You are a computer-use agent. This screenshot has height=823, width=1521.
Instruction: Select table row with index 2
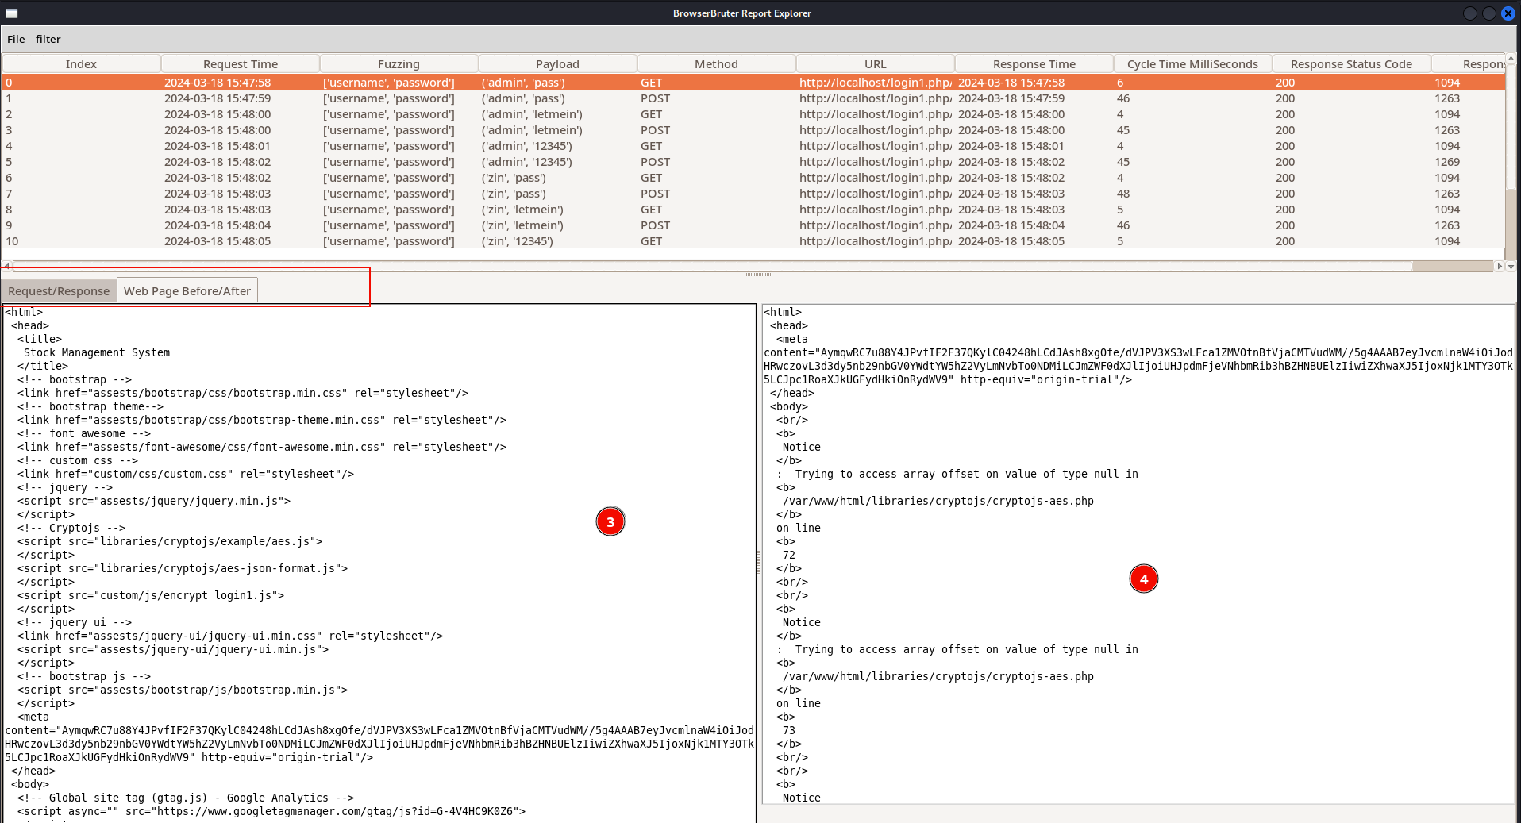[x=753, y=114]
